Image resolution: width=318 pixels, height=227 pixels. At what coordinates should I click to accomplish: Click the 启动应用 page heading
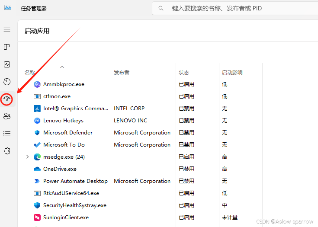[x=37, y=31]
